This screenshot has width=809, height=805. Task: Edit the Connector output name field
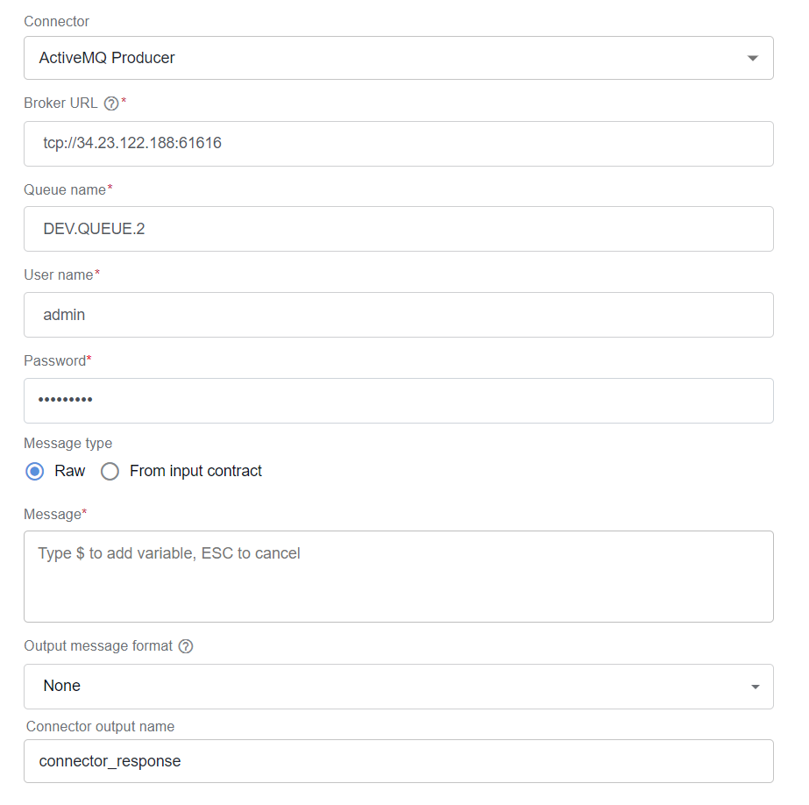click(398, 761)
